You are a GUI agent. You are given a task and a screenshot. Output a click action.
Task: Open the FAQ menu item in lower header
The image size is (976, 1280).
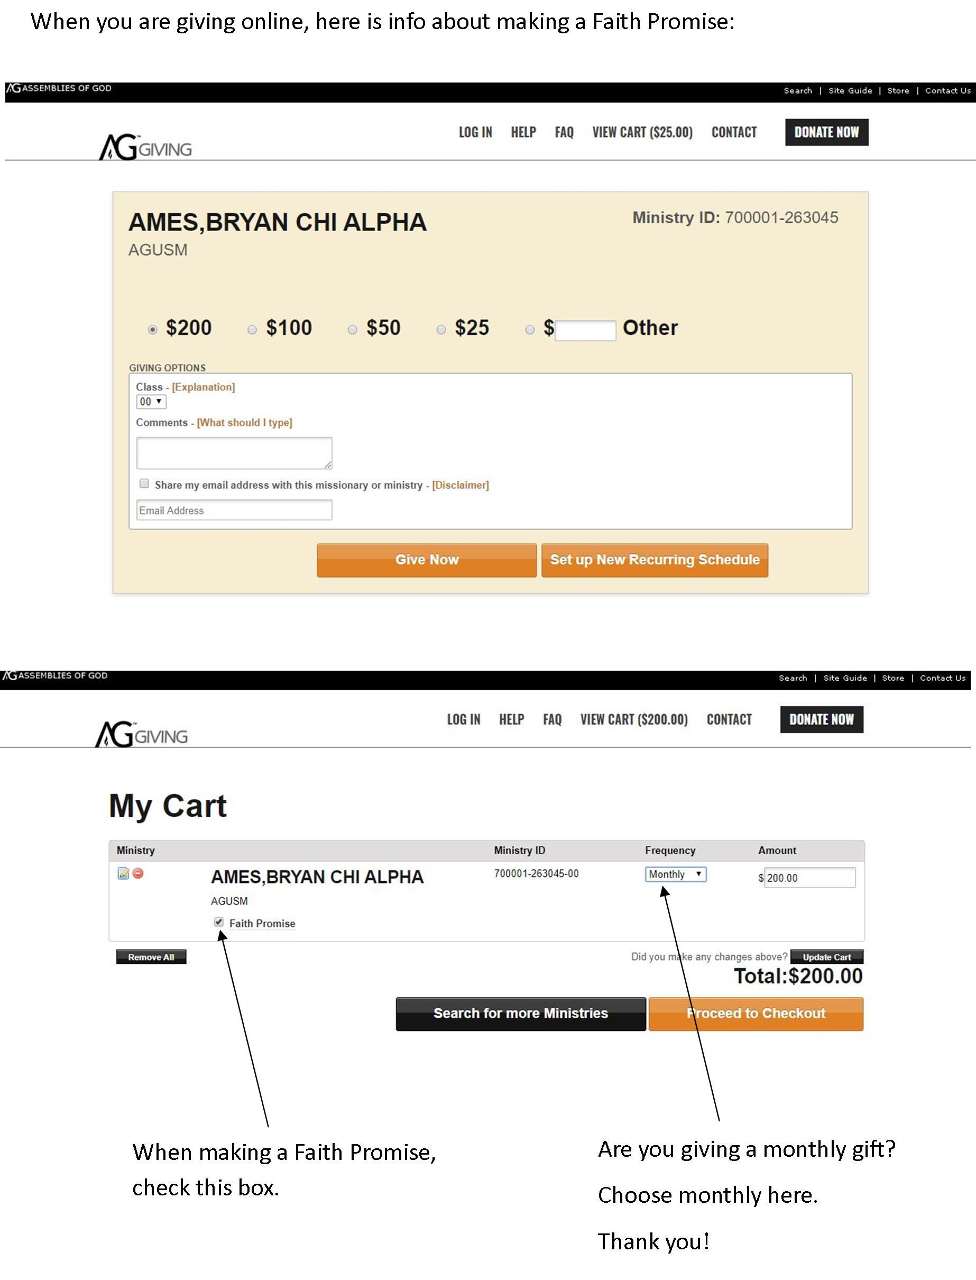553,719
